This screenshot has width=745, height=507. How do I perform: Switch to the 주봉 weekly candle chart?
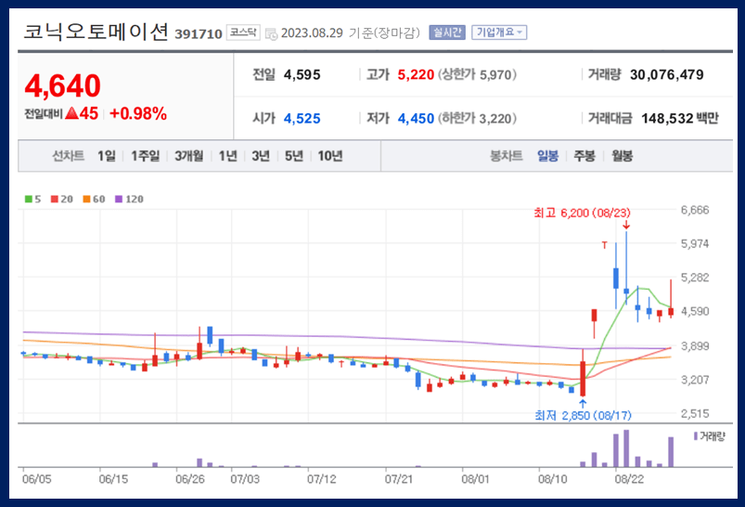pyautogui.click(x=584, y=156)
